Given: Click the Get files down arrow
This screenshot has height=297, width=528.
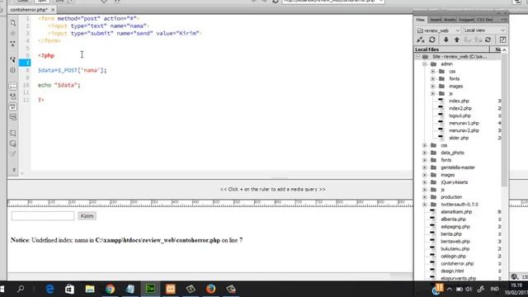Looking at the screenshot, I should 445,40.
